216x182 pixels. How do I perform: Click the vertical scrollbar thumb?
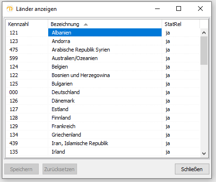click(x=204, y=51)
